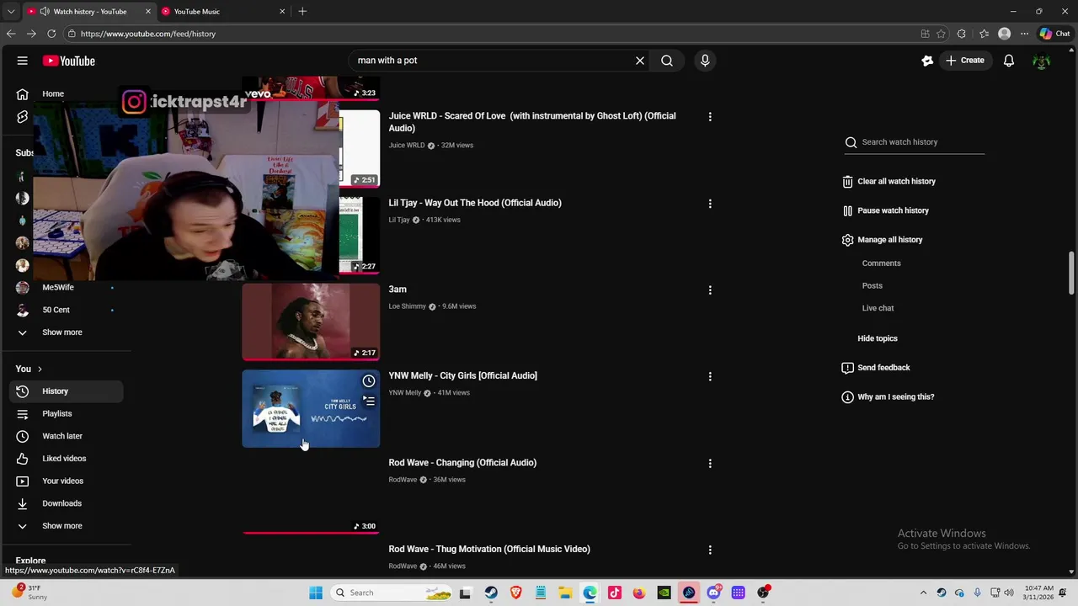Reload the page
The height and width of the screenshot is (606, 1078).
[x=51, y=34]
